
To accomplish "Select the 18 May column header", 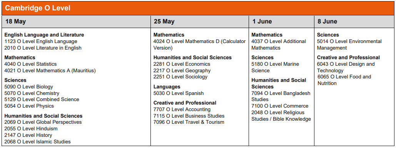I will [x=76, y=22].
